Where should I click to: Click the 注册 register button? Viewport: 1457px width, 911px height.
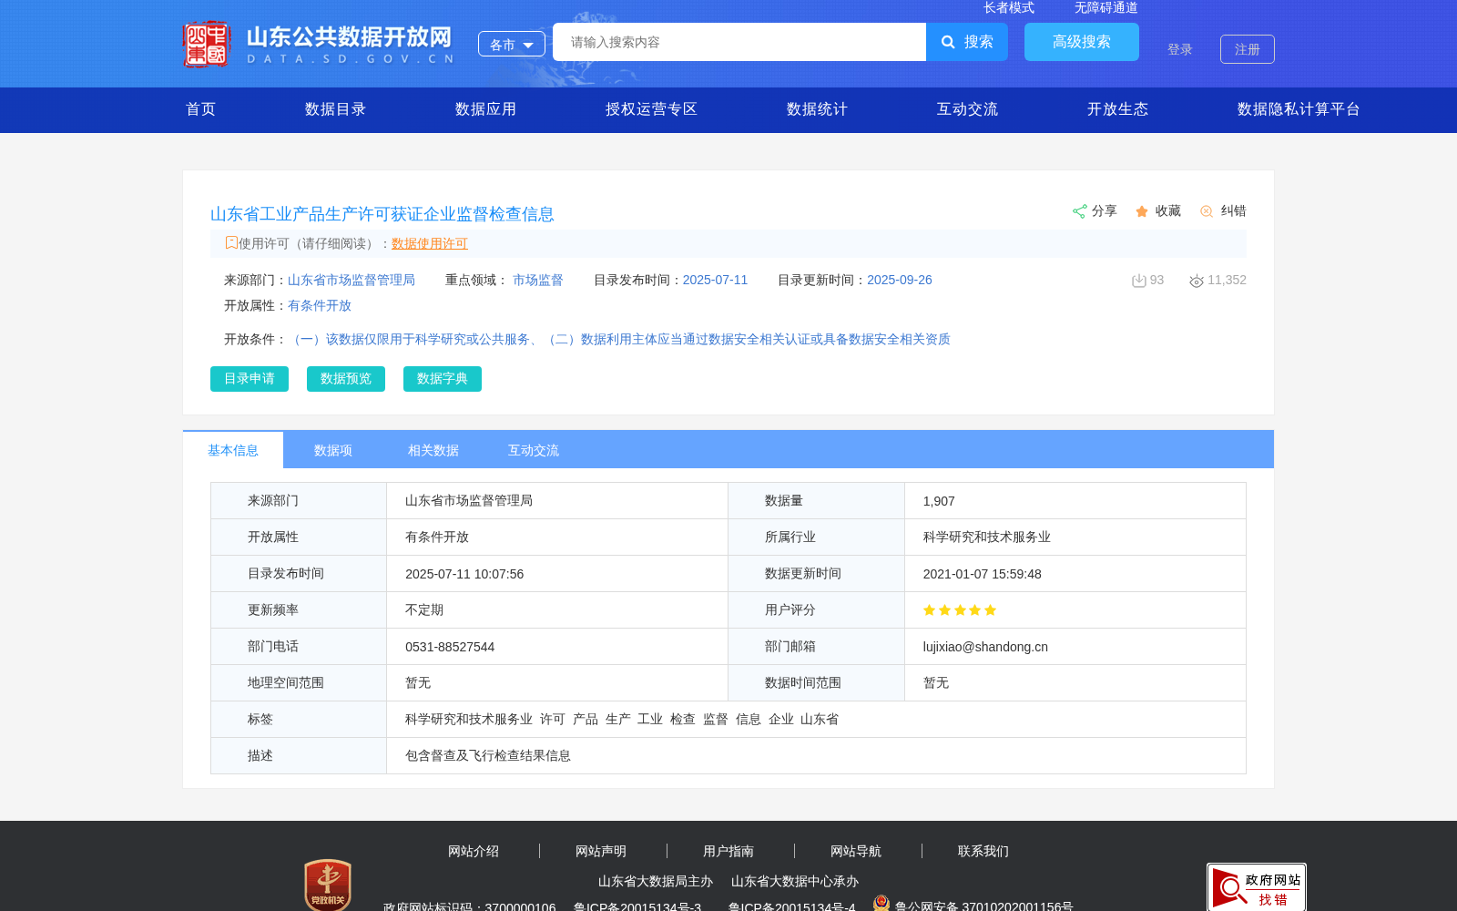(1248, 49)
